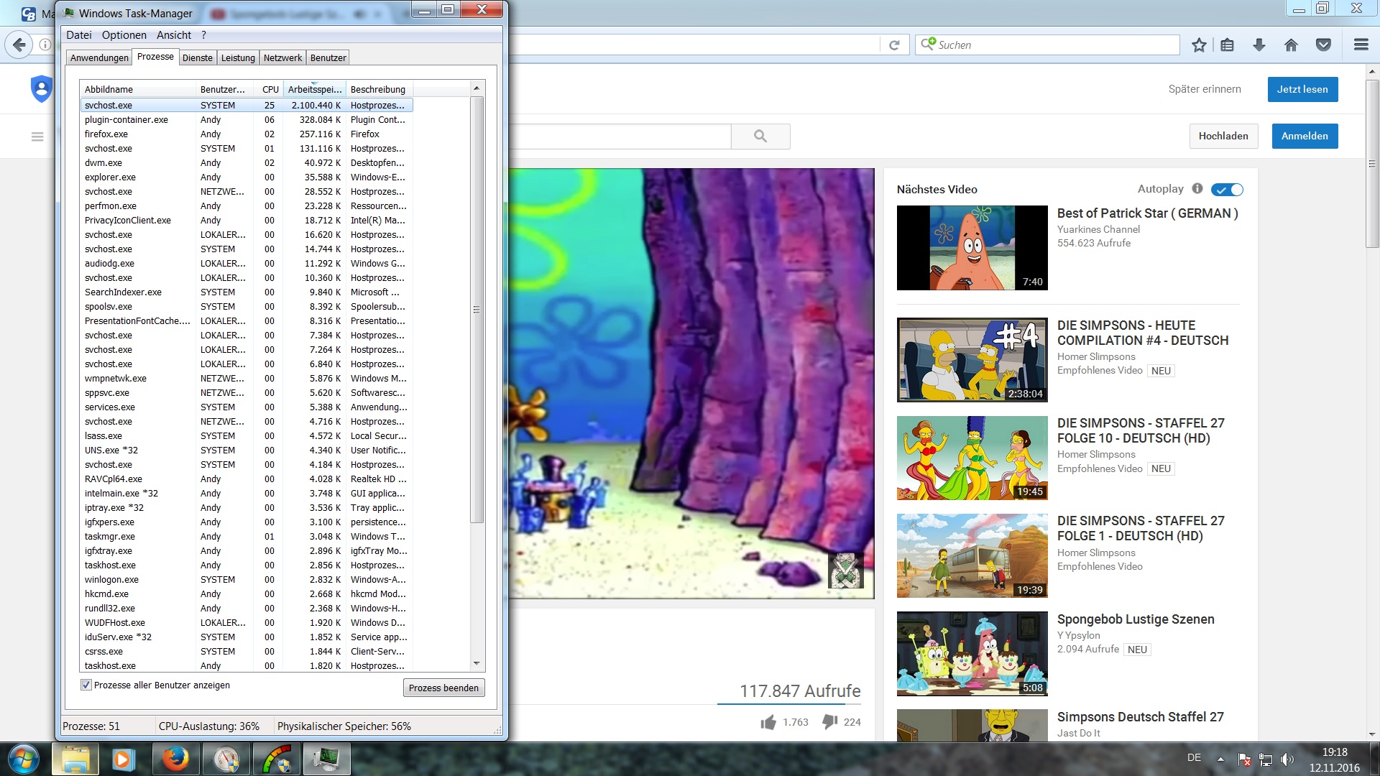Open the Firefox downloads arrow icon
This screenshot has height=776, width=1380.
[1259, 45]
